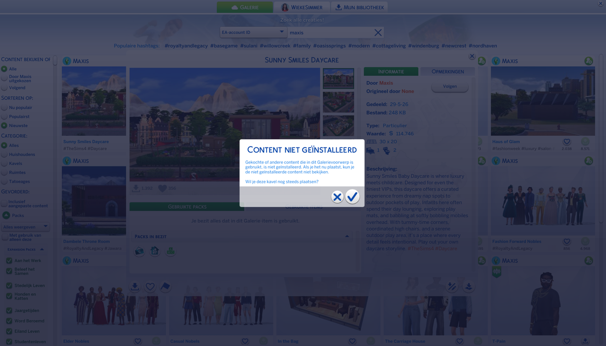Click the bedroom count icon
This screenshot has width=606, height=346.
(x=370, y=150)
